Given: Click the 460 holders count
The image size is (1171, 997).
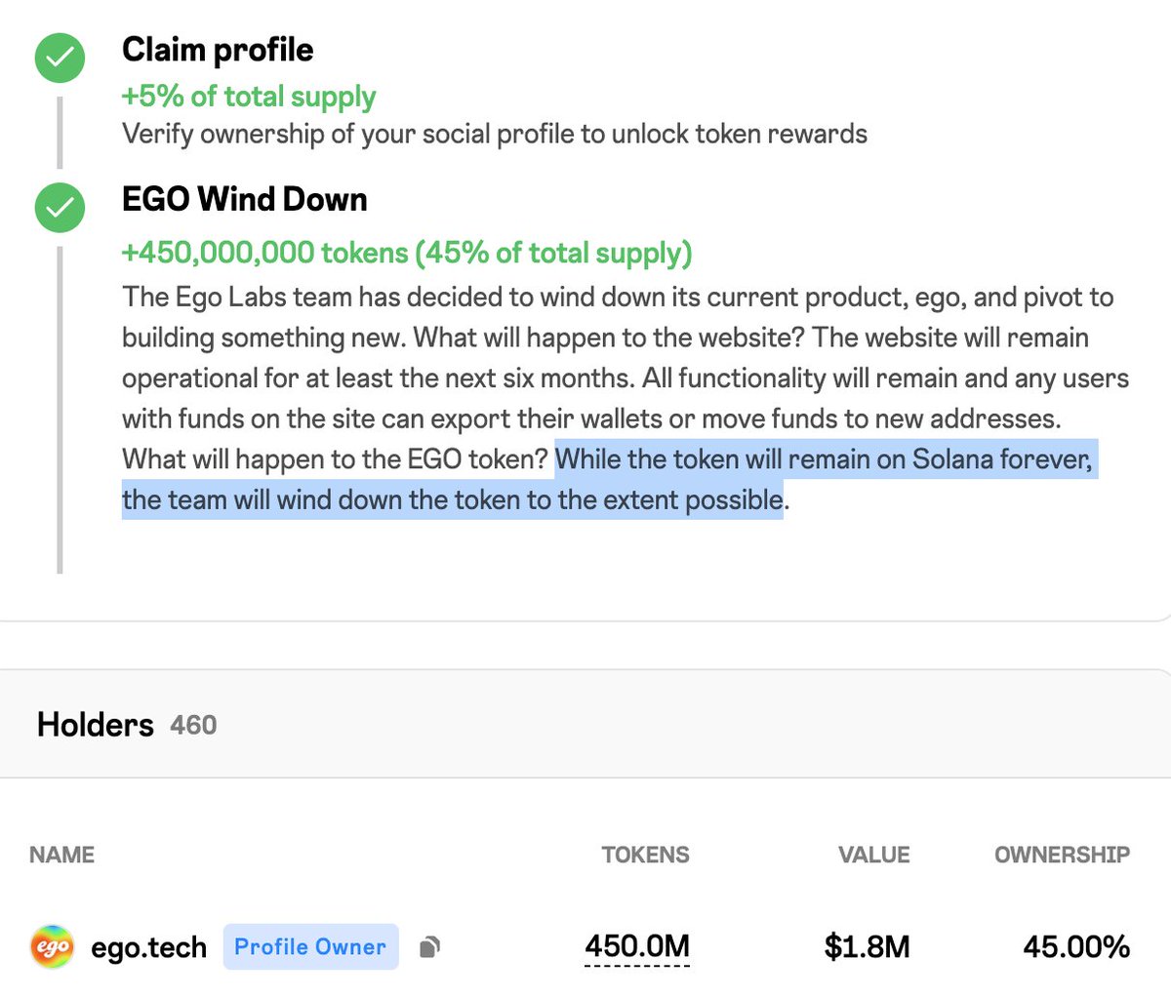Looking at the screenshot, I should pyautogui.click(x=193, y=726).
